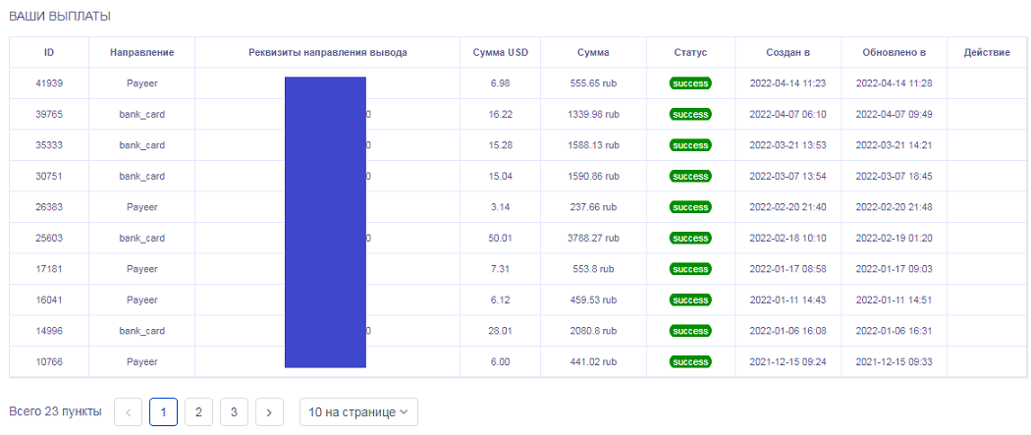Screen dimensions: 1031x435
Task: Open page 2 of payouts
Action: tap(198, 412)
